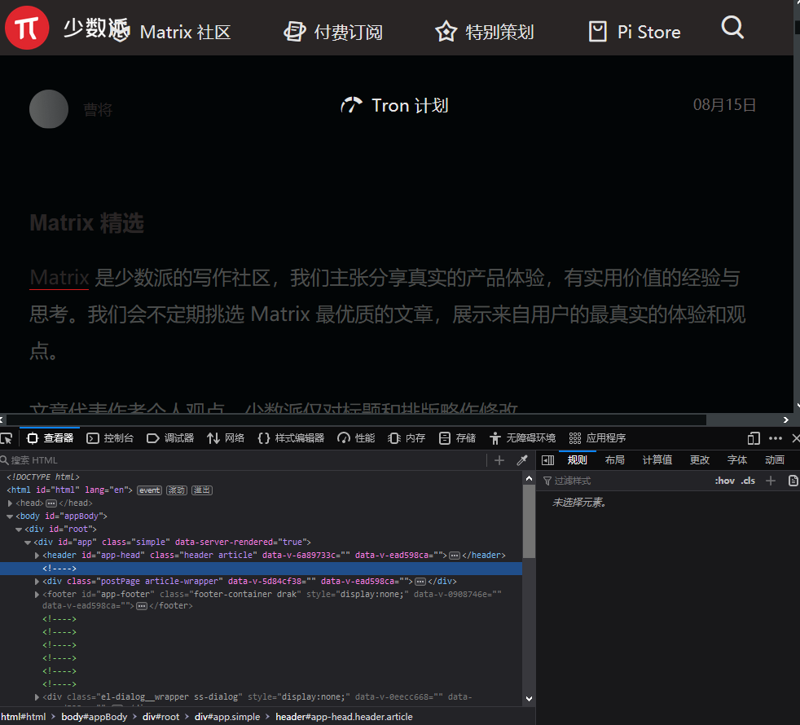Click div#app.simple in the breadcrumb
The image size is (800, 725).
click(x=227, y=717)
